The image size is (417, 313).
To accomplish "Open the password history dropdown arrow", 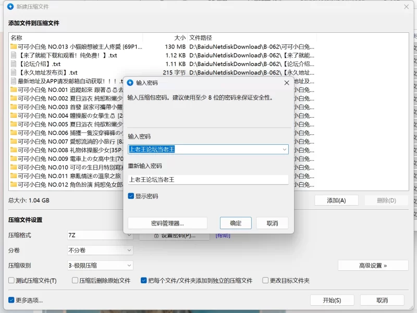I will tap(284, 149).
